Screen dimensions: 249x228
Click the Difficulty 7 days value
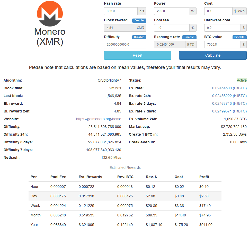pos(104,150)
